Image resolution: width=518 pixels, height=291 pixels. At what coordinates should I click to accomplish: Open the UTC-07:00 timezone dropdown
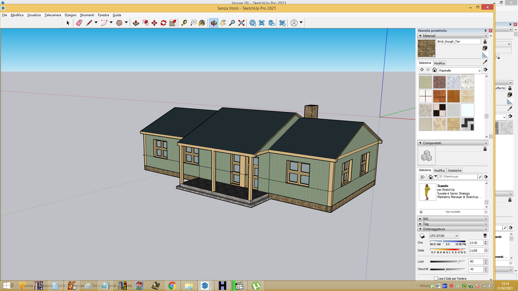pyautogui.click(x=444, y=236)
